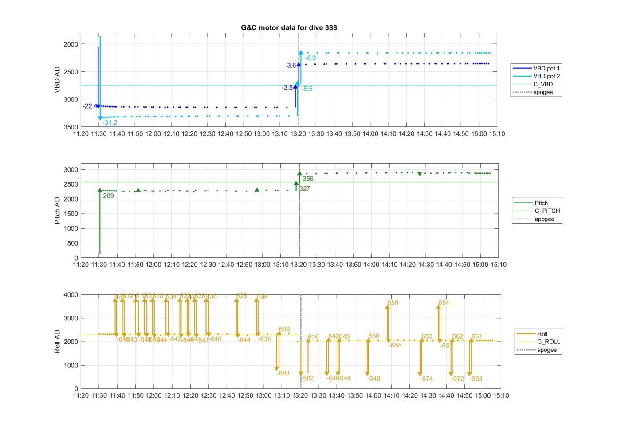Click the 'Pitch AD' y-axis label
The height and width of the screenshot is (437, 621).
pyautogui.click(x=57, y=211)
